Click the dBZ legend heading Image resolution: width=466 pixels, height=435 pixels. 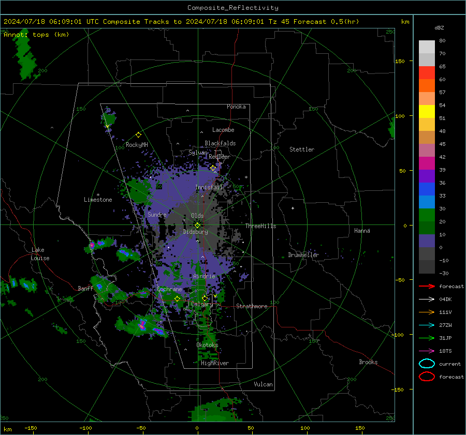click(x=439, y=28)
